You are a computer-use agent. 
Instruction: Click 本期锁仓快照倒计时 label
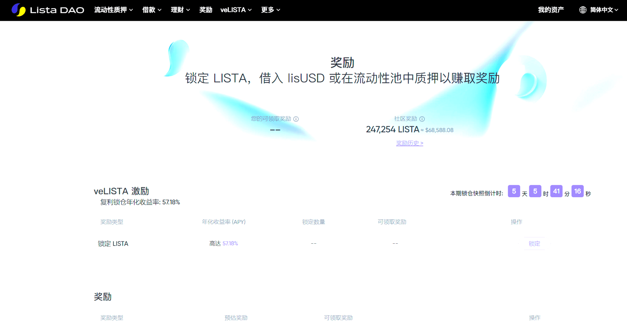point(477,194)
